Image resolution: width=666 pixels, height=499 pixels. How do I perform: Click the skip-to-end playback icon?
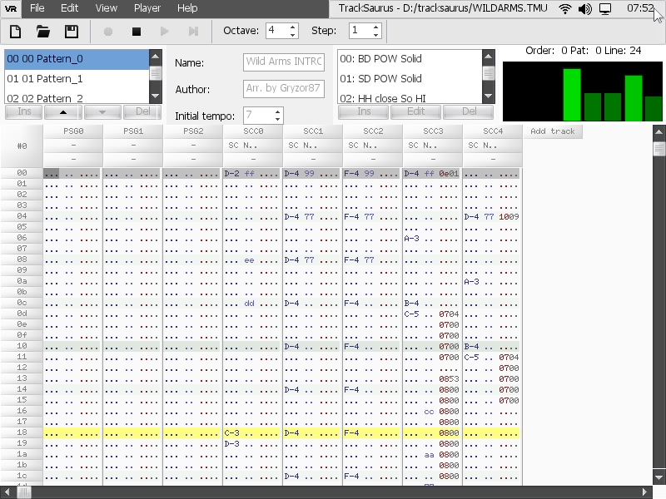(193, 32)
